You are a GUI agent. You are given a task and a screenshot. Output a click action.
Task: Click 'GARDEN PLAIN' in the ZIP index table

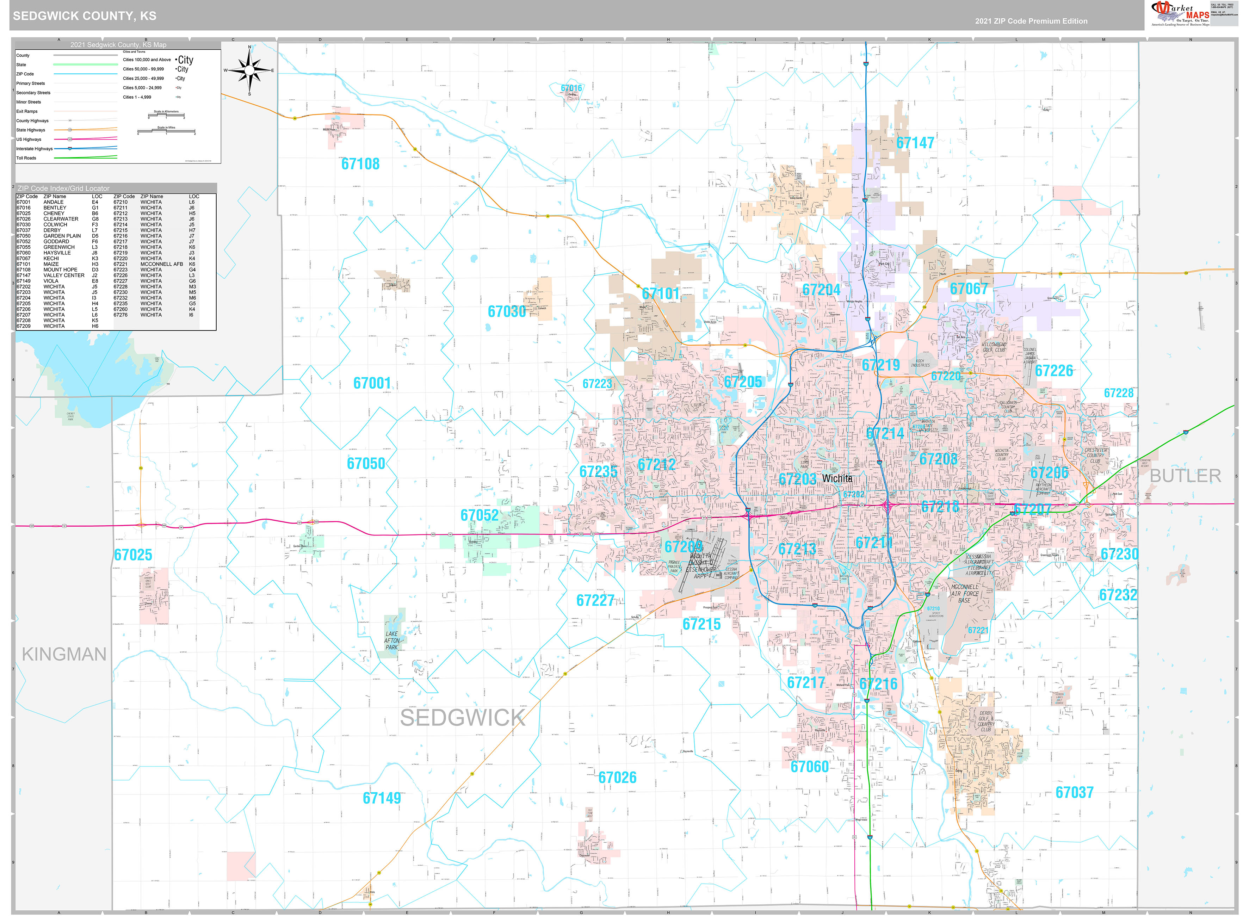pyautogui.click(x=62, y=236)
